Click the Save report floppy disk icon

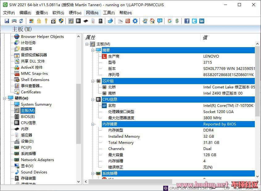click(7, 21)
